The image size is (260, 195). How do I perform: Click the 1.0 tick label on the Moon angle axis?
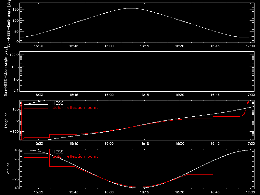(x=16, y=79)
